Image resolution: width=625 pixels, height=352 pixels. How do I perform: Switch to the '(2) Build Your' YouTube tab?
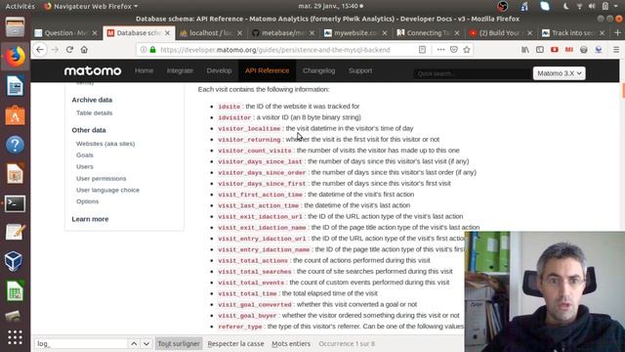pyautogui.click(x=501, y=33)
